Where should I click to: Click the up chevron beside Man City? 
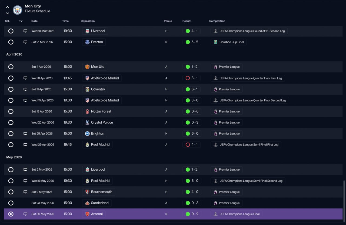tap(8, 7)
